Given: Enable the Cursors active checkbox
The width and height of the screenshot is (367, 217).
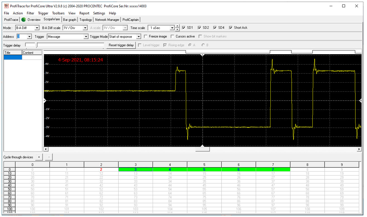Looking at the screenshot, I should click(172, 36).
